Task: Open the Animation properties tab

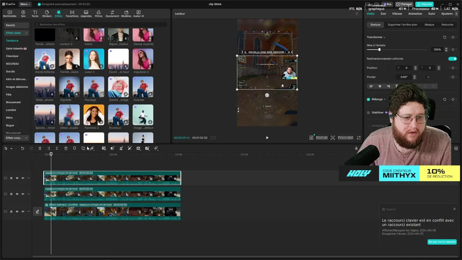Action: (415, 14)
